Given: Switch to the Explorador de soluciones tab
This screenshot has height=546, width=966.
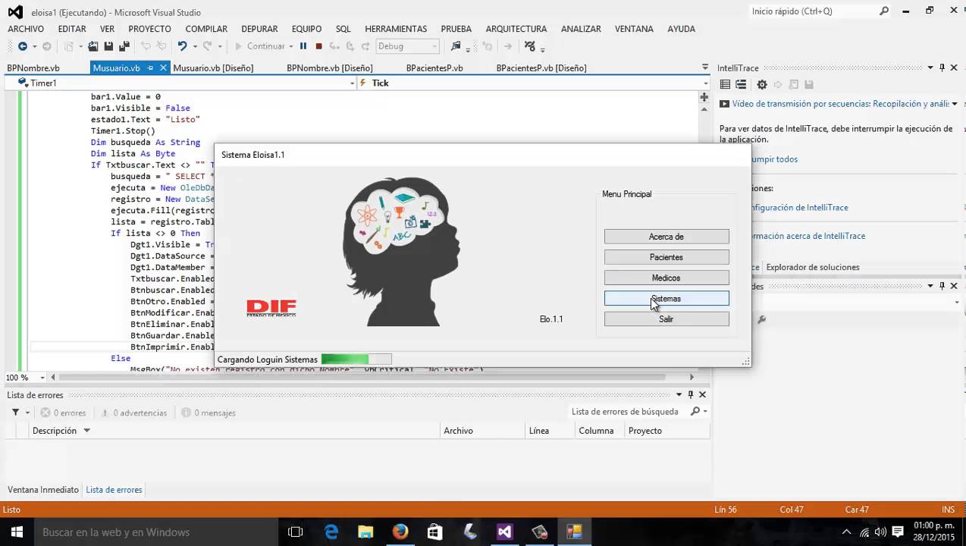Looking at the screenshot, I should (x=813, y=267).
